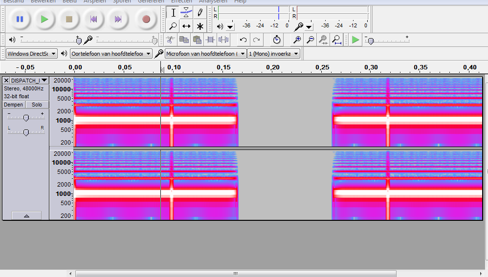Open the playback meter dropdown arrow
Image resolution: width=488 pixels, height=277 pixels.
(230, 27)
